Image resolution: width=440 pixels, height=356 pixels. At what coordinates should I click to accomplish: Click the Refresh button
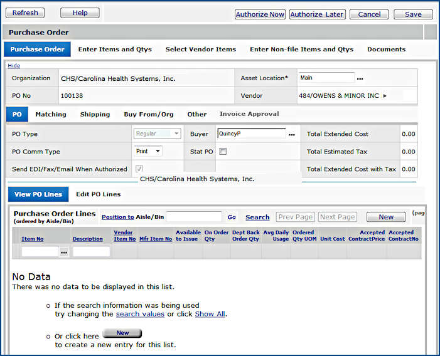click(25, 13)
